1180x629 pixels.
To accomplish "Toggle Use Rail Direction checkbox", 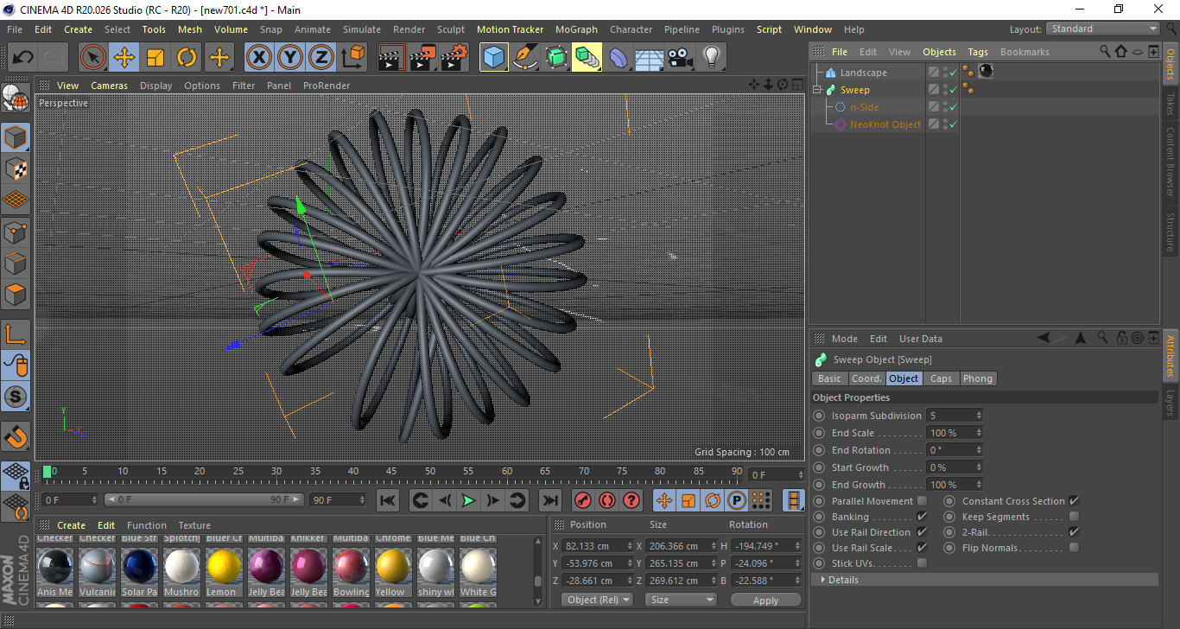I will pos(922,532).
